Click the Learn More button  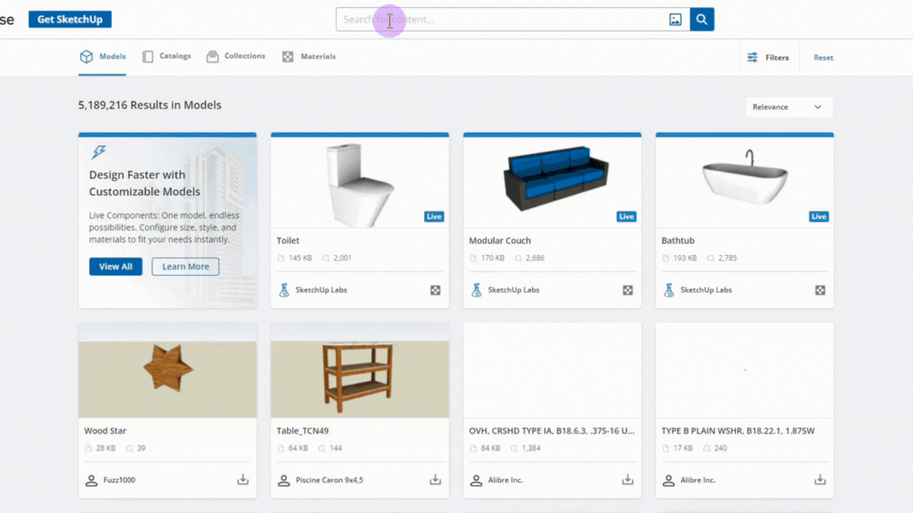(x=186, y=267)
